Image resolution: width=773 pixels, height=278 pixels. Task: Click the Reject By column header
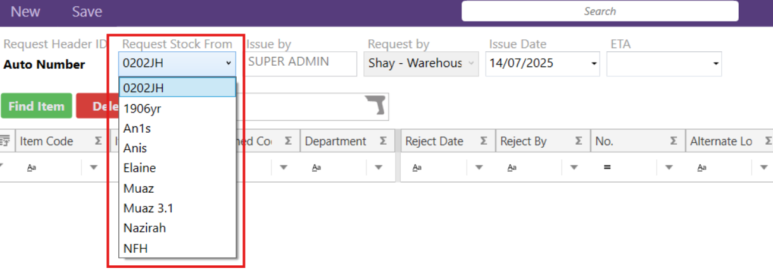[x=524, y=142]
